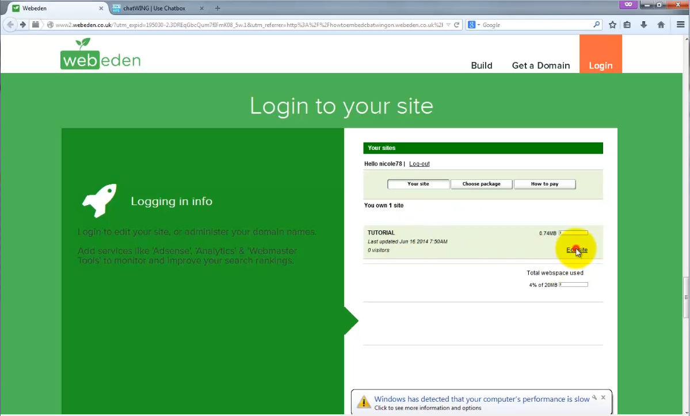The height and width of the screenshot is (416, 690).
Task: Open the Firefox hamburger menu
Action: pyautogui.click(x=680, y=25)
